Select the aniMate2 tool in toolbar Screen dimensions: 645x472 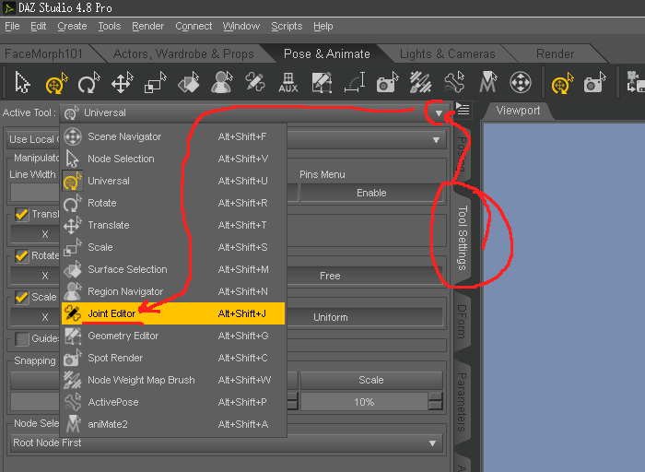[x=487, y=82]
